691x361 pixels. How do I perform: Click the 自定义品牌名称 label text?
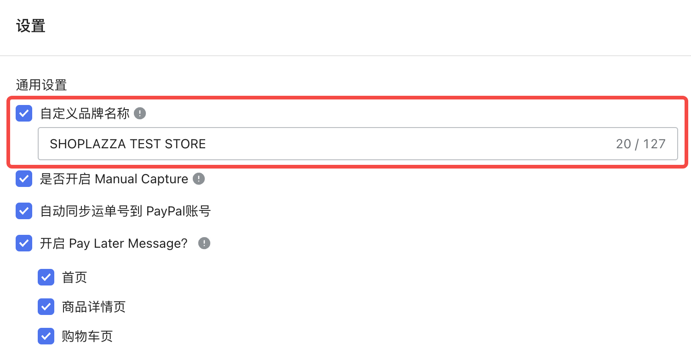coord(85,113)
